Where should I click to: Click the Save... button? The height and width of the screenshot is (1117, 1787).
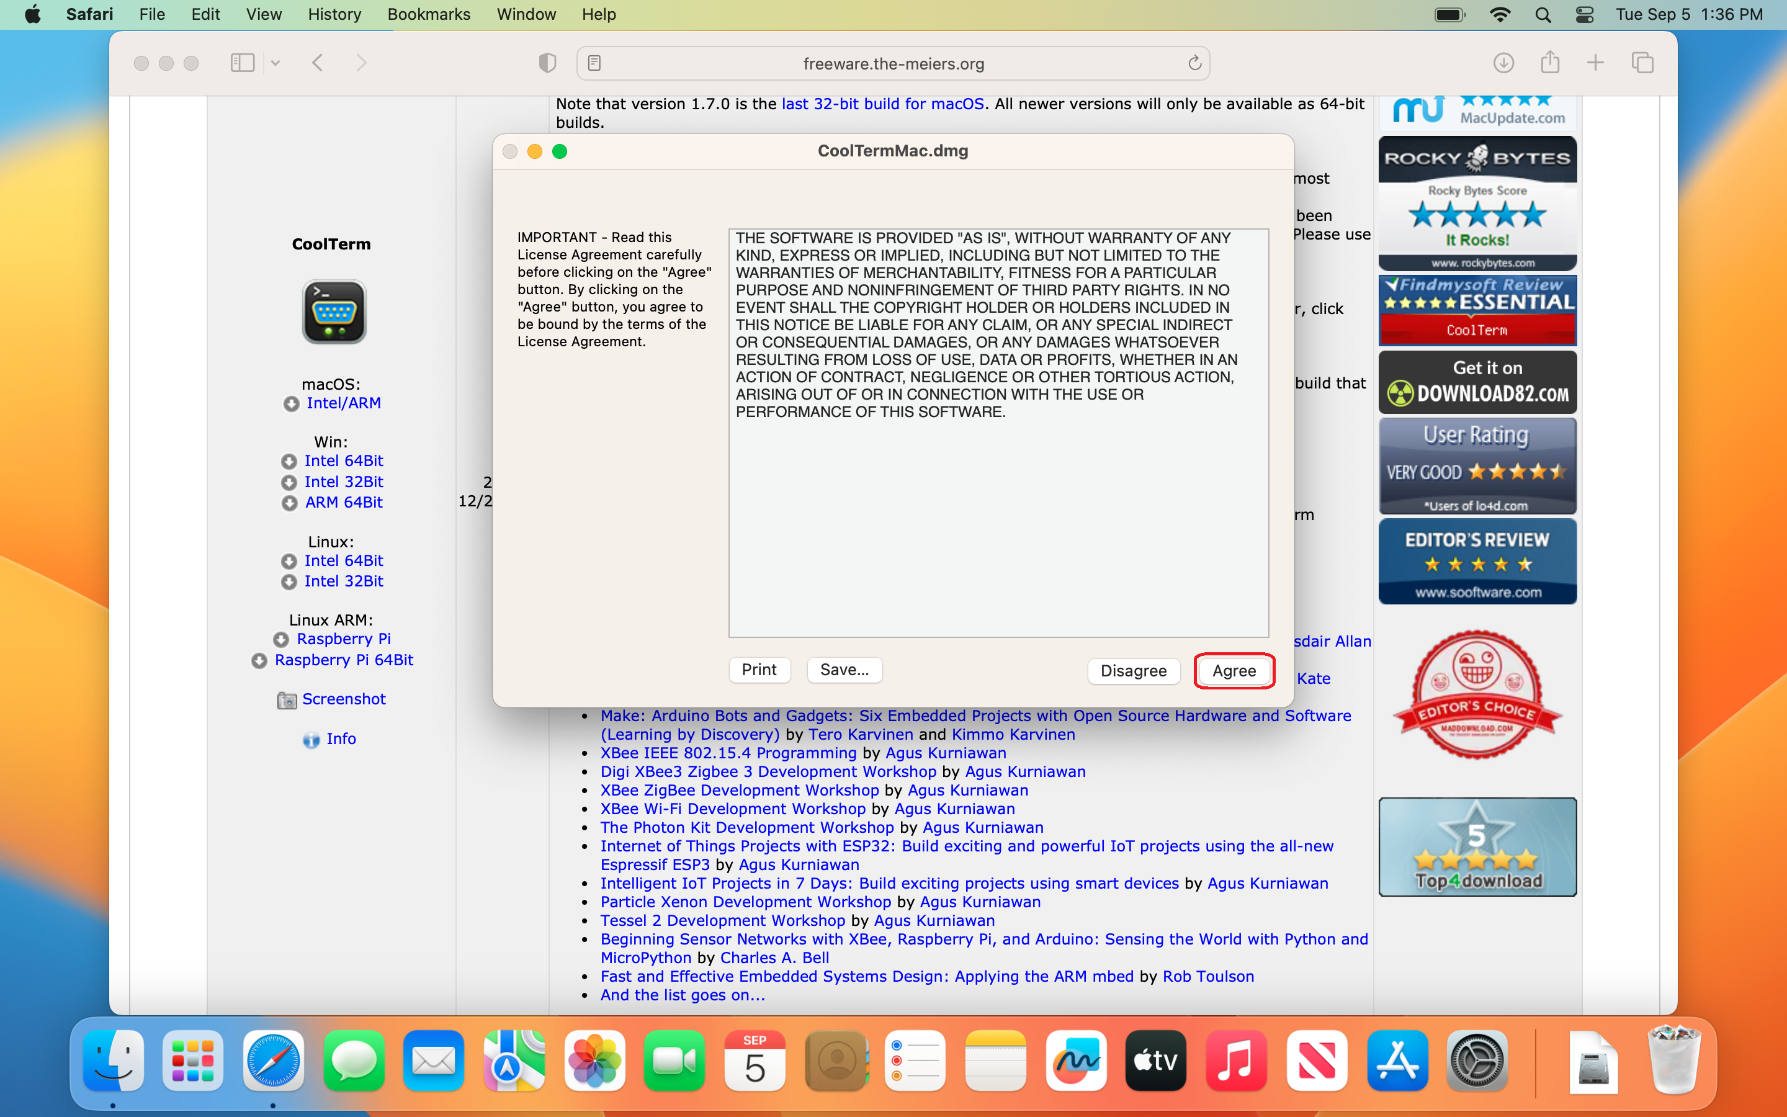click(844, 670)
